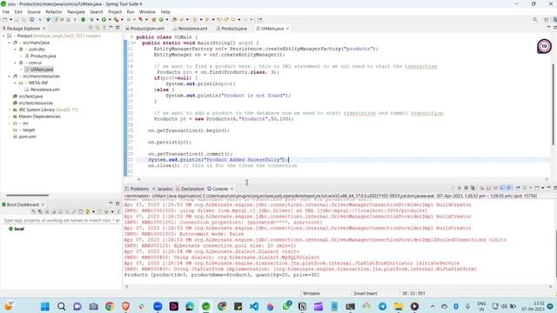Viewport: 557px width, 313px height.
Task: Click the editor vertical scrollbar
Action: click(554, 104)
